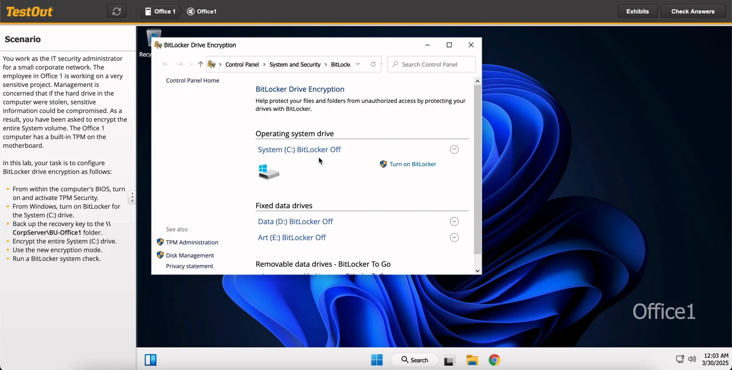732x370 pixels.
Task: Click the BitLocker window title icon
Action: 158,45
